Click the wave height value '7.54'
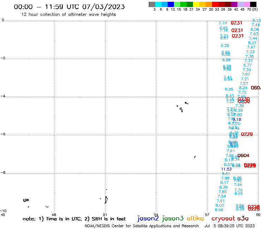261x229 pixels. (x=222, y=196)
